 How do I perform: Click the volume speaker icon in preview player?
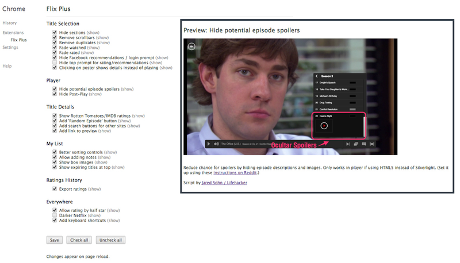point(216,144)
